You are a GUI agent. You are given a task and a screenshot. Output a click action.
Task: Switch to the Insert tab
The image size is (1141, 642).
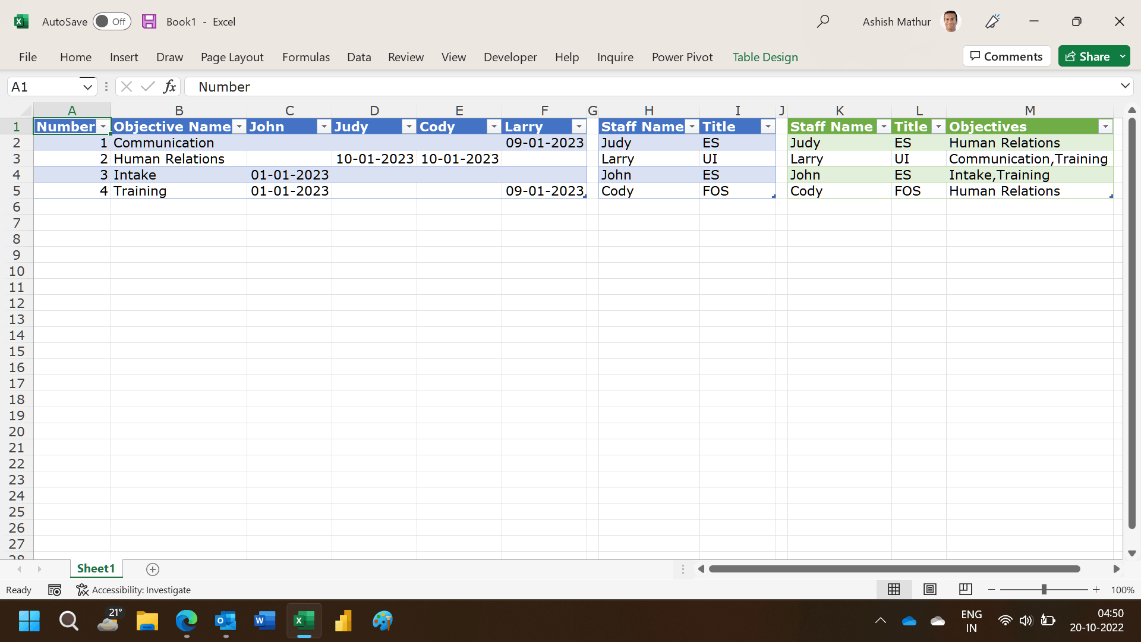(124, 57)
